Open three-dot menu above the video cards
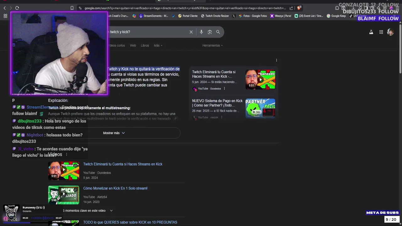Viewport: 402px width, 226px height. pyautogui.click(x=276, y=60)
